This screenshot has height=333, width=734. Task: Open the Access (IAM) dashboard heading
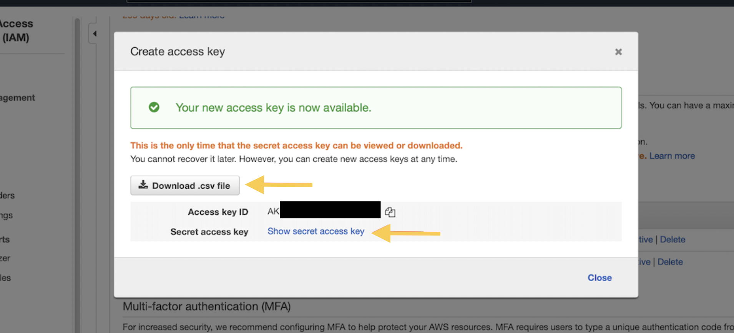point(17,30)
